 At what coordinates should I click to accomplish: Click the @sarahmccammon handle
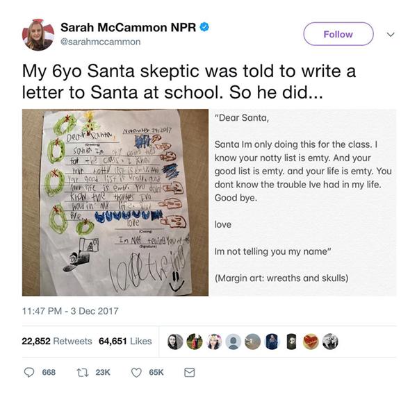pyautogui.click(x=100, y=42)
